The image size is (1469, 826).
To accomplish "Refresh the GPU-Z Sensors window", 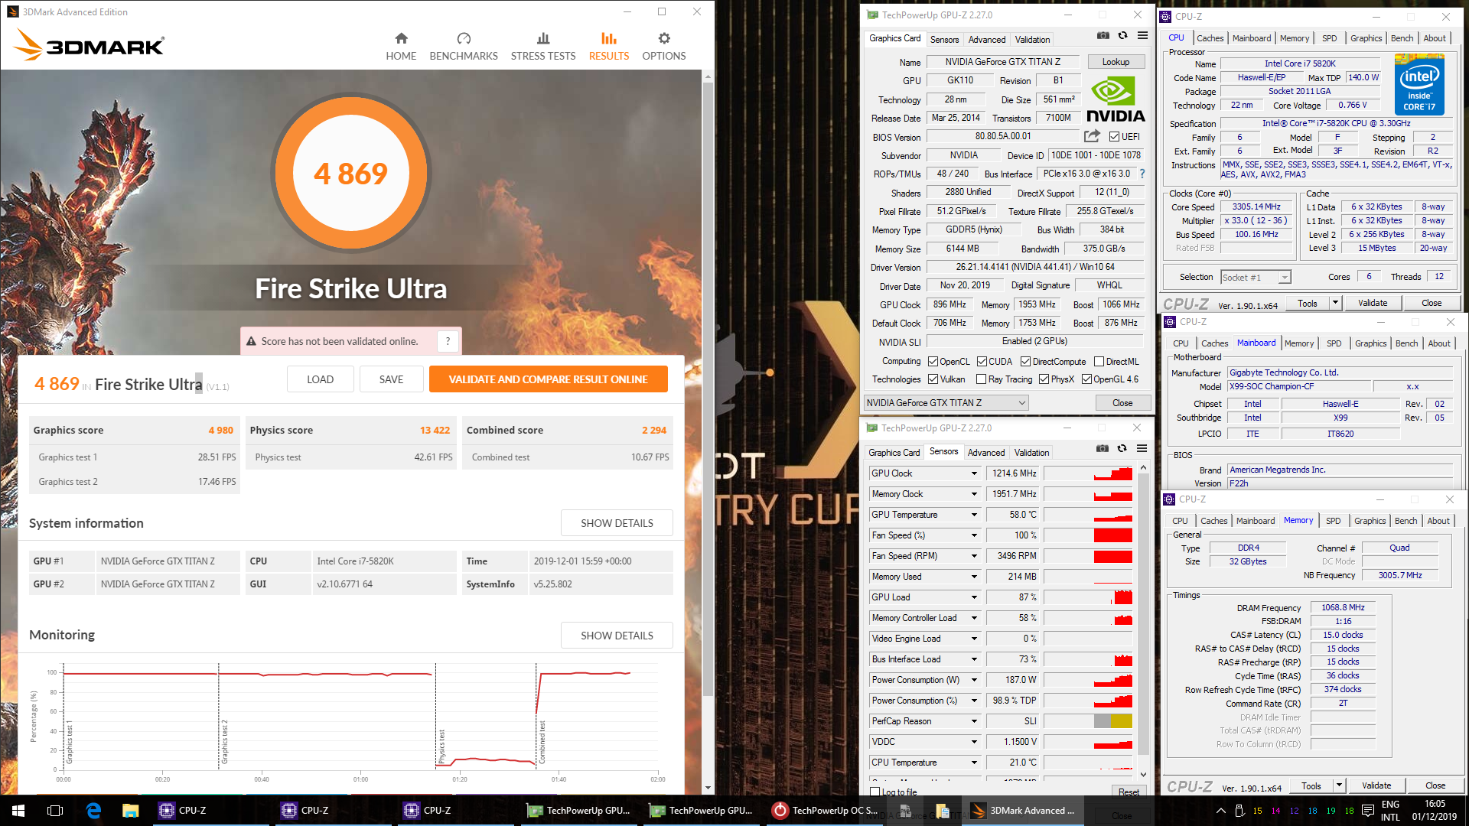I will tap(1122, 448).
